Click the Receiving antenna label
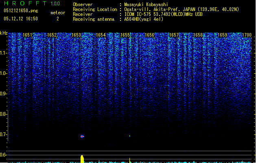This screenshot has height=163, width=256. pos(94,19)
